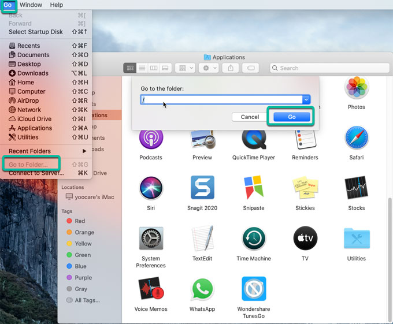Select Wondershare TunesGo app icon
The width and height of the screenshot is (393, 324).
point(254,289)
